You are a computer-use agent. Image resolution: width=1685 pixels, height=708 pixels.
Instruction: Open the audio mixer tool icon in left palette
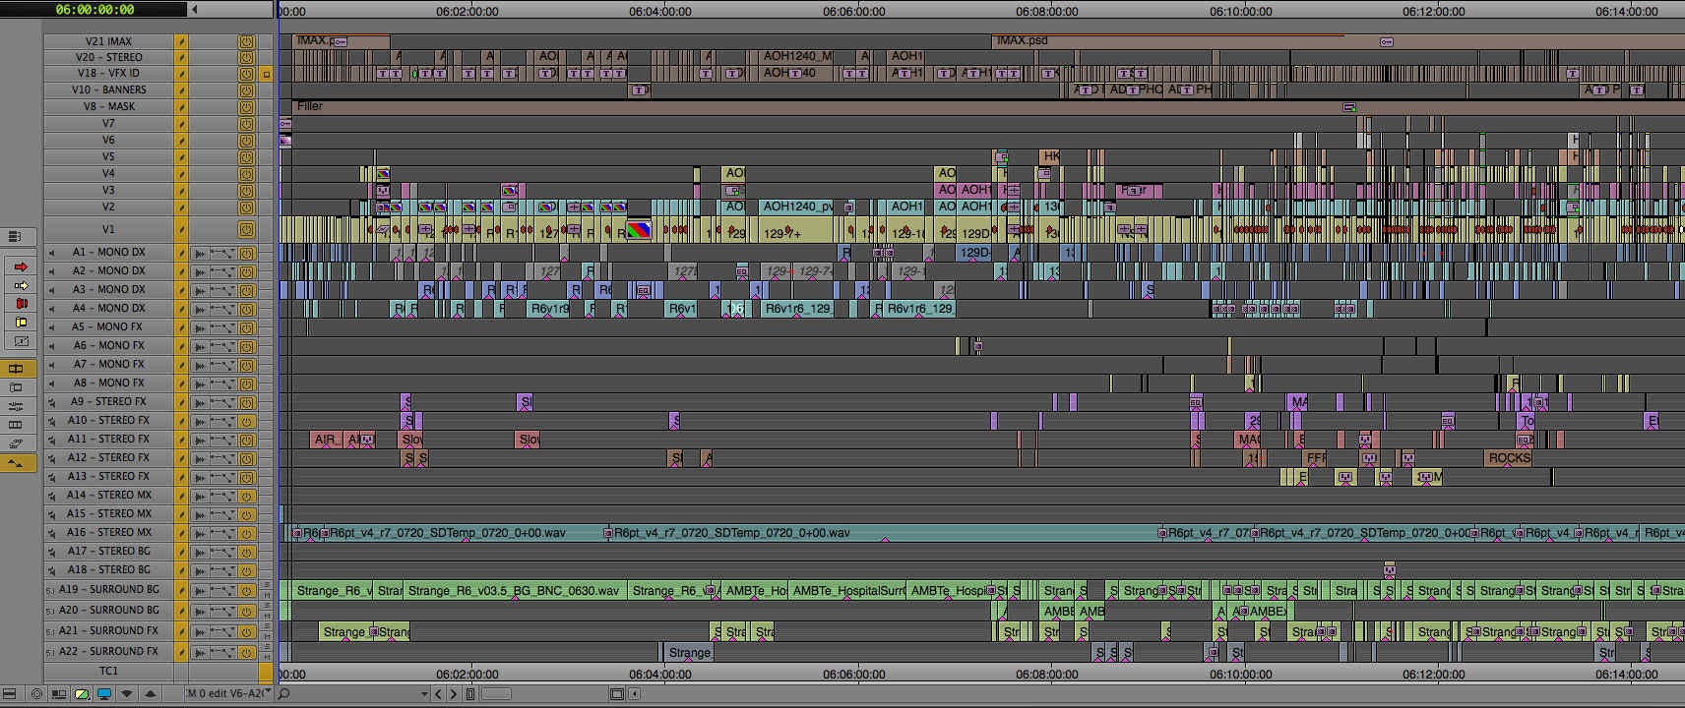coord(16,406)
